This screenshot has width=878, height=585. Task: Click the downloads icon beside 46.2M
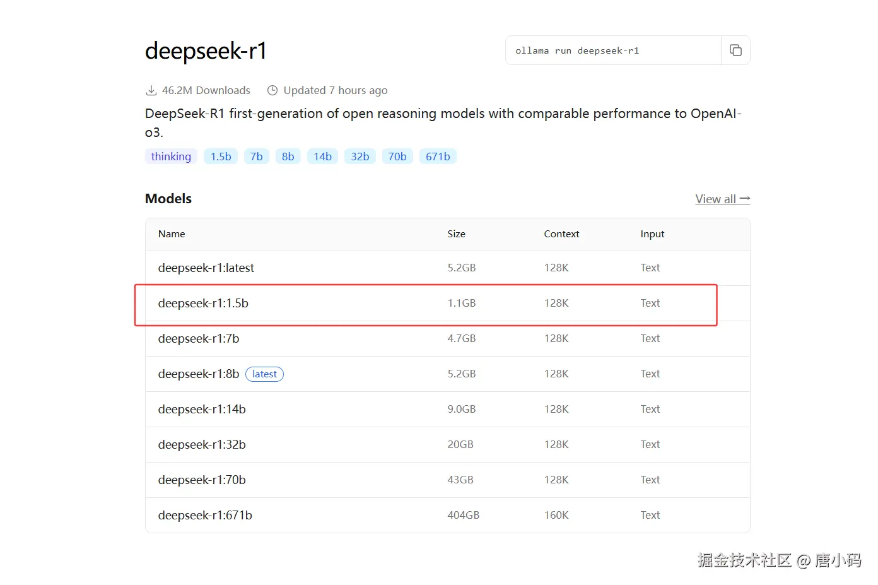[x=151, y=90]
